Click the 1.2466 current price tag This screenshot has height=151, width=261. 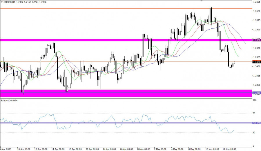point(256,62)
